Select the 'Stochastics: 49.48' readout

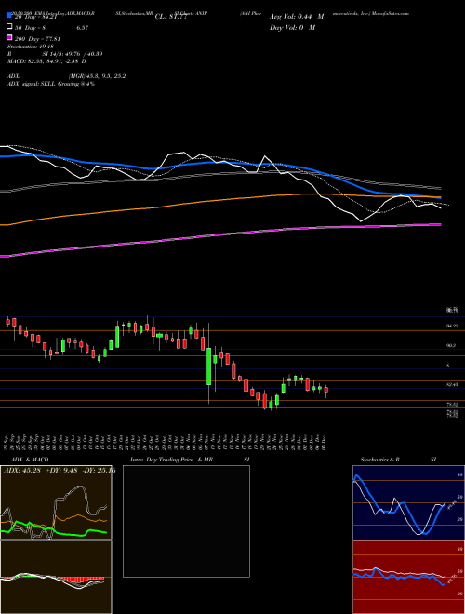tap(31, 47)
